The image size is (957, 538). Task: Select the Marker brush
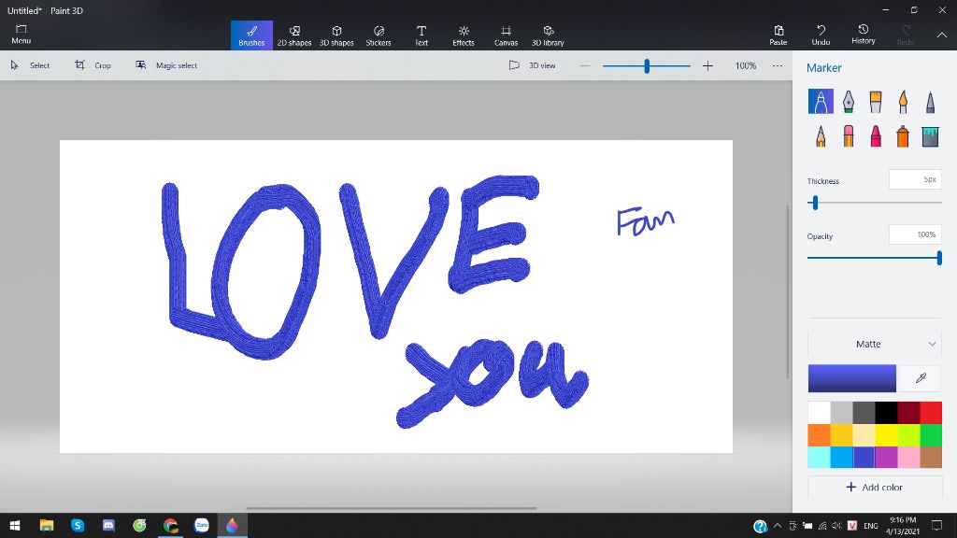pos(821,101)
